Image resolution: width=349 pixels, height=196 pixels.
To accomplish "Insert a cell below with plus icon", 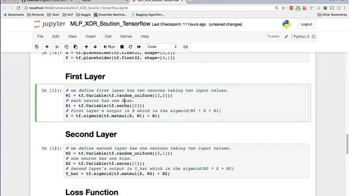I will tap(47, 47).
